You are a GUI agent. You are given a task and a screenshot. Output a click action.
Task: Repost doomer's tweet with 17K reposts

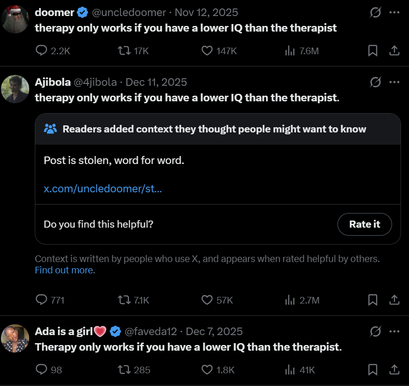123,51
